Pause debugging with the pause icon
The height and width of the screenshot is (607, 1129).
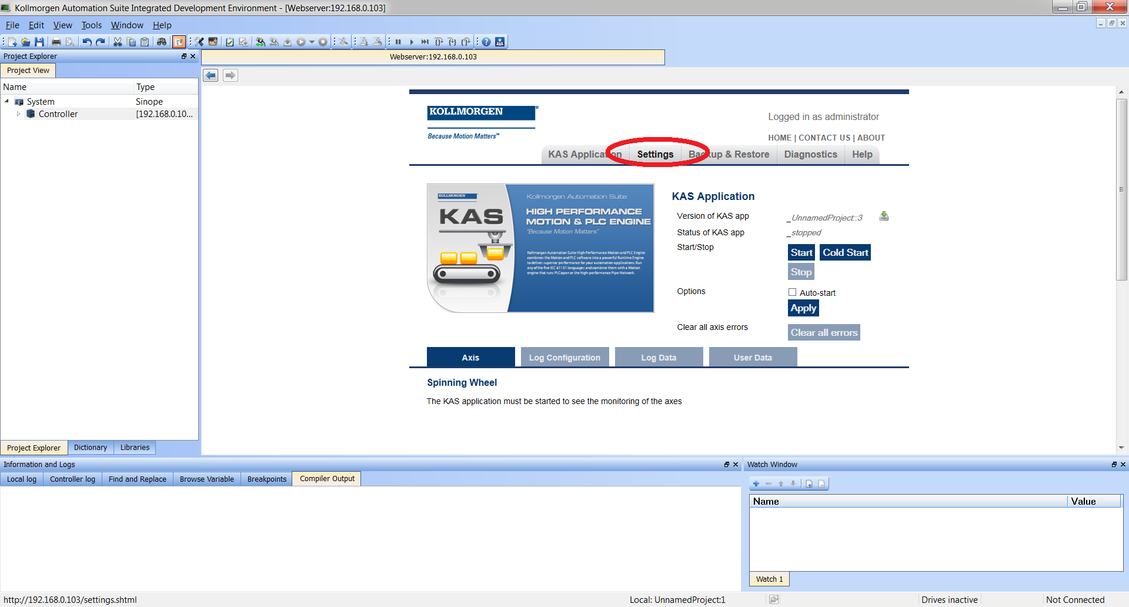[x=398, y=42]
